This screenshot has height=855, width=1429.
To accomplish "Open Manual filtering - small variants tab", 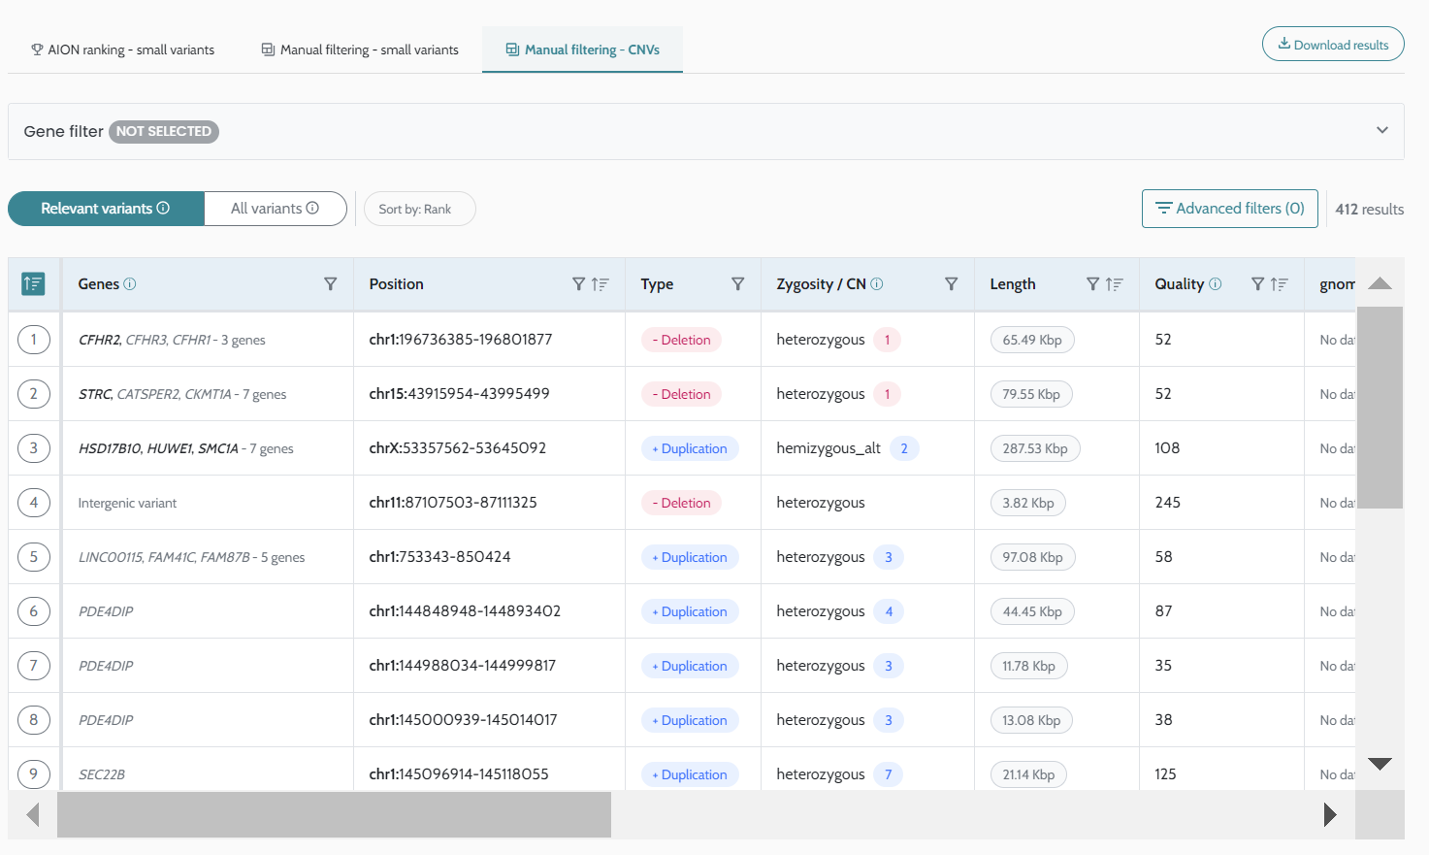I will [360, 49].
